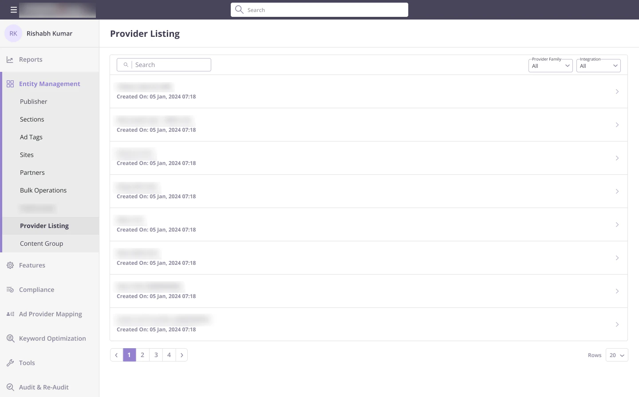Open the hamburger menu icon
The width and height of the screenshot is (639, 397).
(x=14, y=10)
